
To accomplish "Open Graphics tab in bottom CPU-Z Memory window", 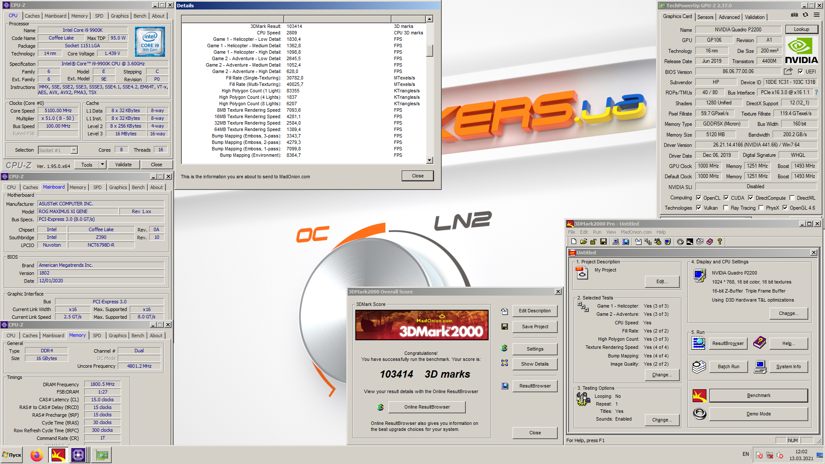I will click(118, 336).
